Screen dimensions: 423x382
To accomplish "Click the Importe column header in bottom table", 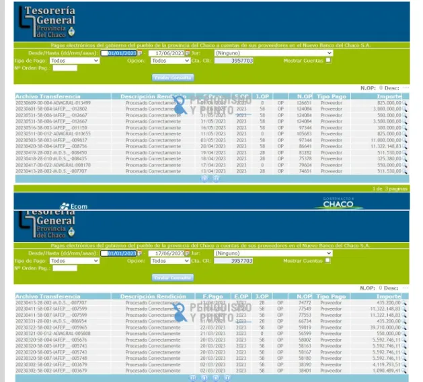I will (x=388, y=296).
